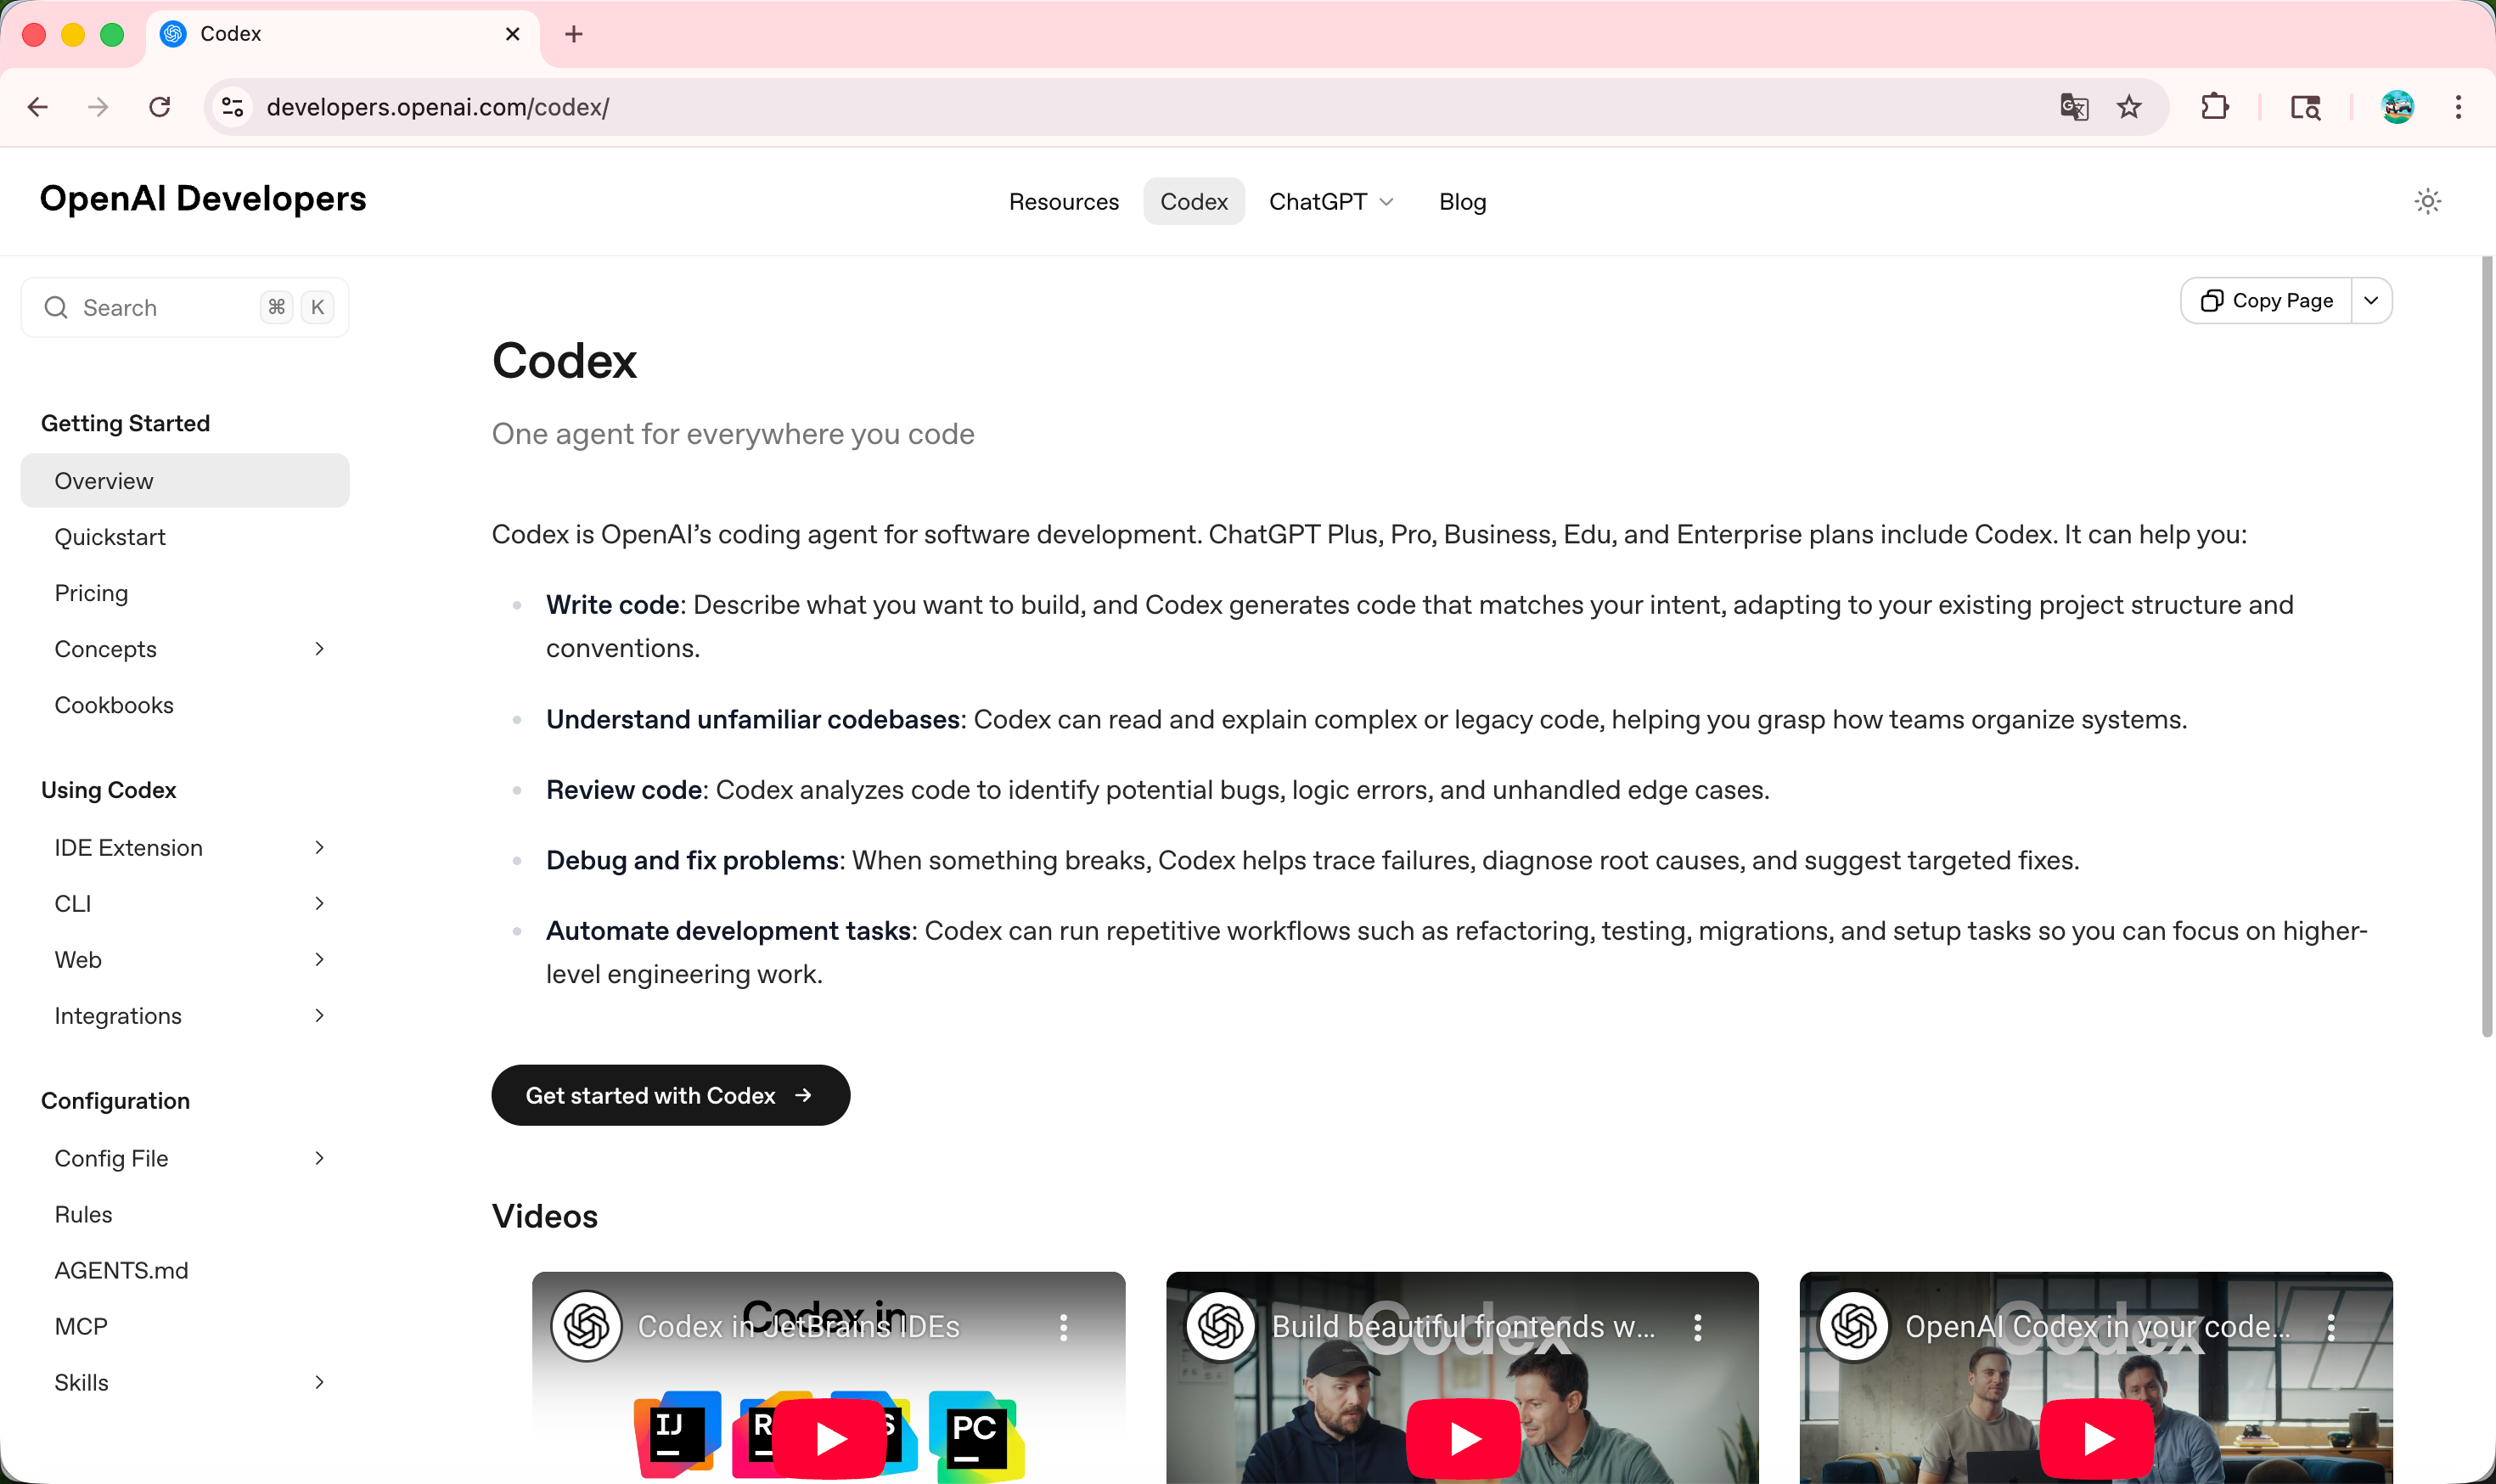Click the site information icon in address bar

(x=233, y=107)
